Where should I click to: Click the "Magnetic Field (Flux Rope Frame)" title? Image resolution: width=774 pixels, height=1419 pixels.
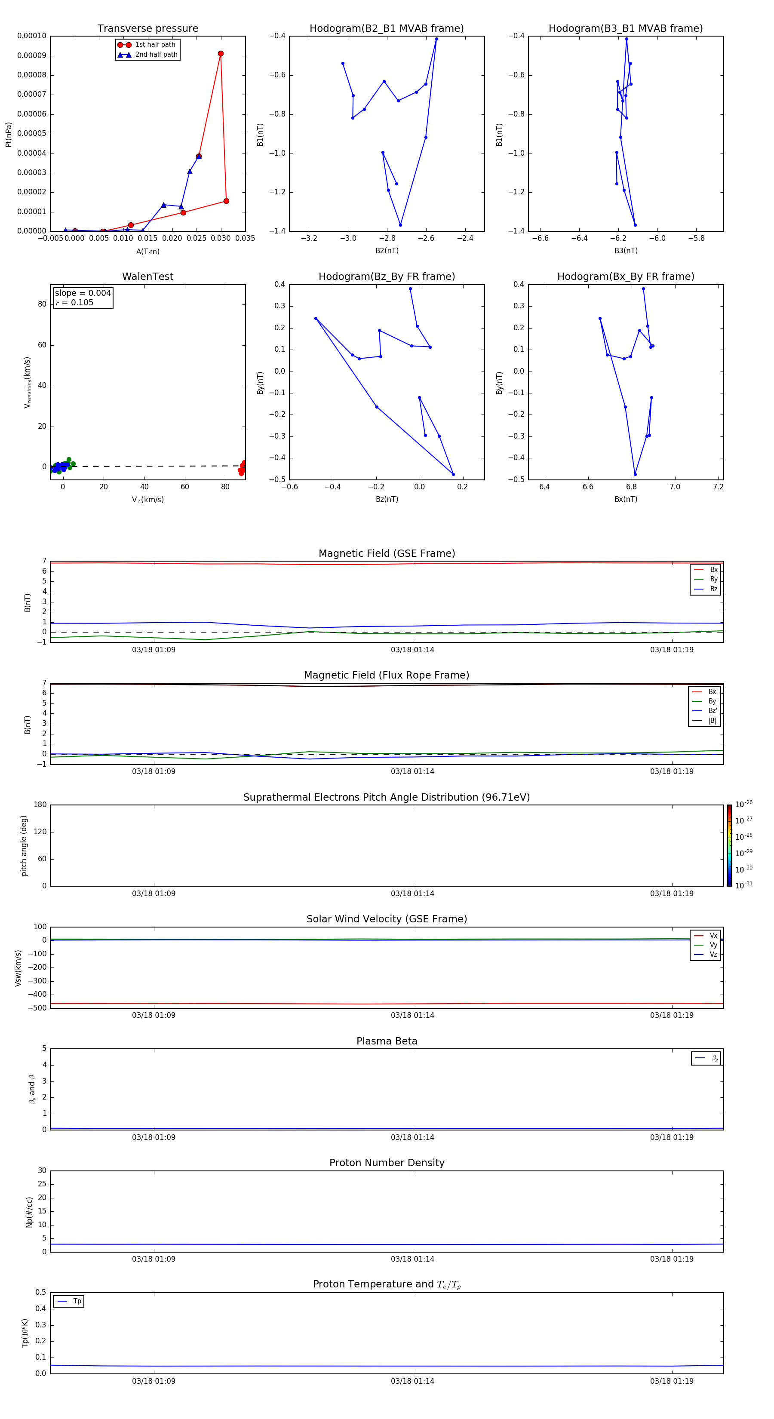click(387, 676)
